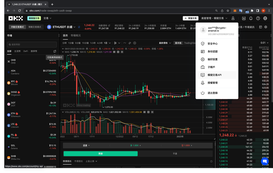Open the chart settings gear icon
The width and height of the screenshot is (273, 173).
click(x=134, y=43)
